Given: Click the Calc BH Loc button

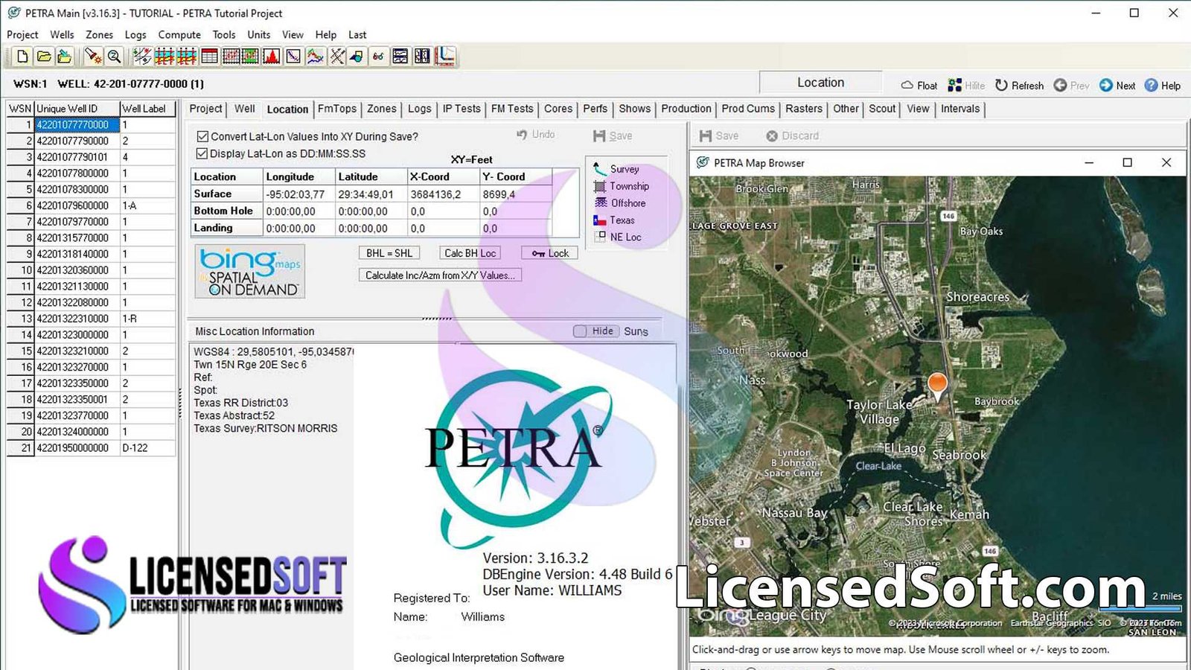Looking at the screenshot, I should pyautogui.click(x=469, y=252).
